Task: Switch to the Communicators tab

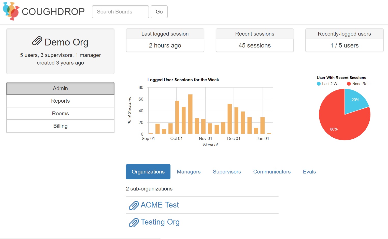Action: pos(272,172)
